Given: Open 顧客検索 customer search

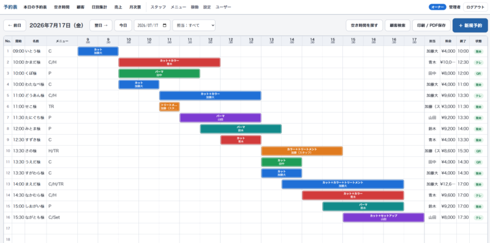Looking at the screenshot, I should [x=397, y=25].
